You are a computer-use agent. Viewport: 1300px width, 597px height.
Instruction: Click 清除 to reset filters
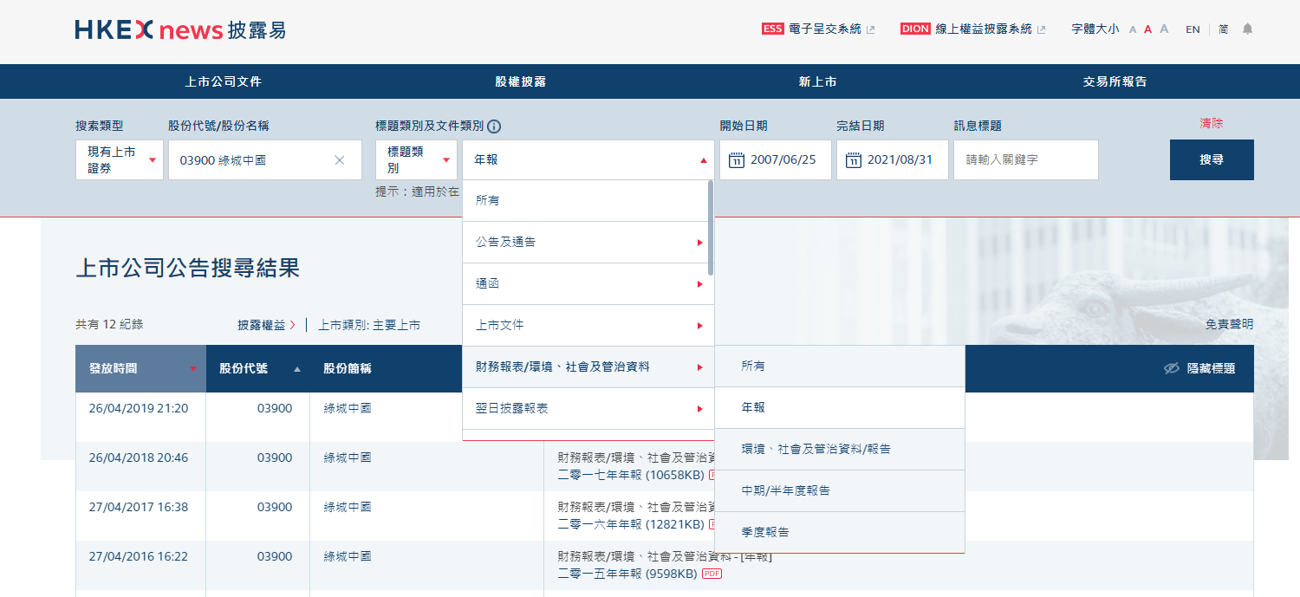(x=1212, y=124)
